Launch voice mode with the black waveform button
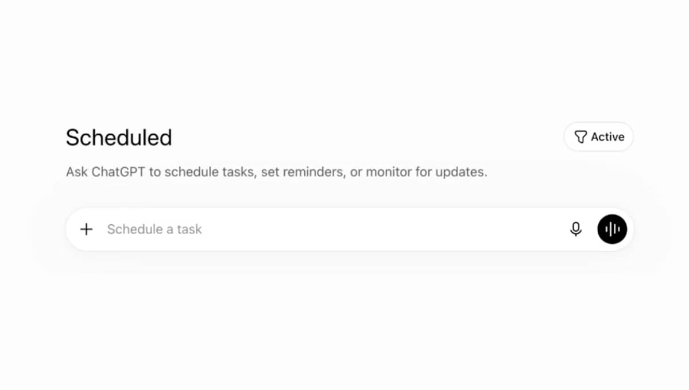 (613, 229)
